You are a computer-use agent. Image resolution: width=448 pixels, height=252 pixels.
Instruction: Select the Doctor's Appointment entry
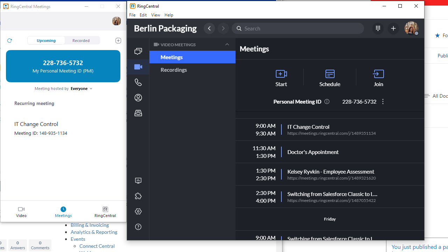coord(330,152)
